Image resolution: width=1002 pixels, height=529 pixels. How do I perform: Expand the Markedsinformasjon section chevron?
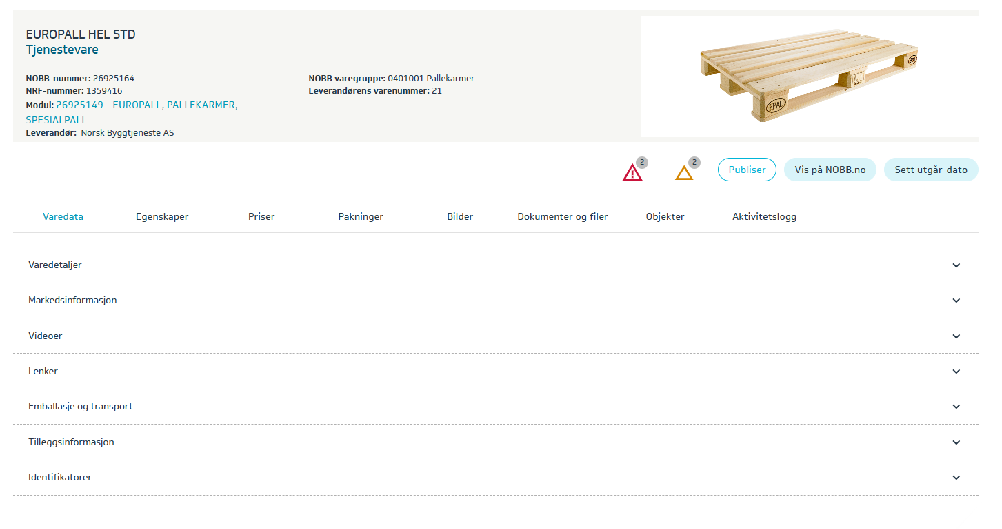tap(956, 301)
